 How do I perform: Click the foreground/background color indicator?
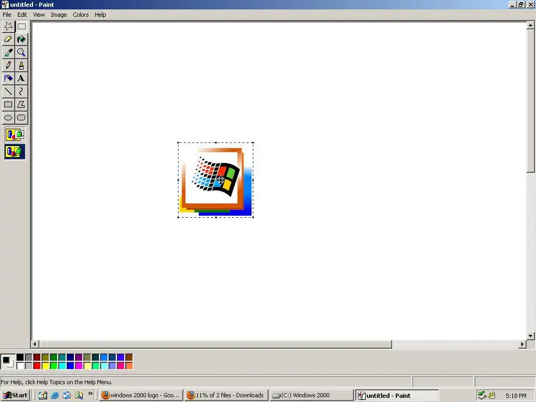(x=7, y=362)
